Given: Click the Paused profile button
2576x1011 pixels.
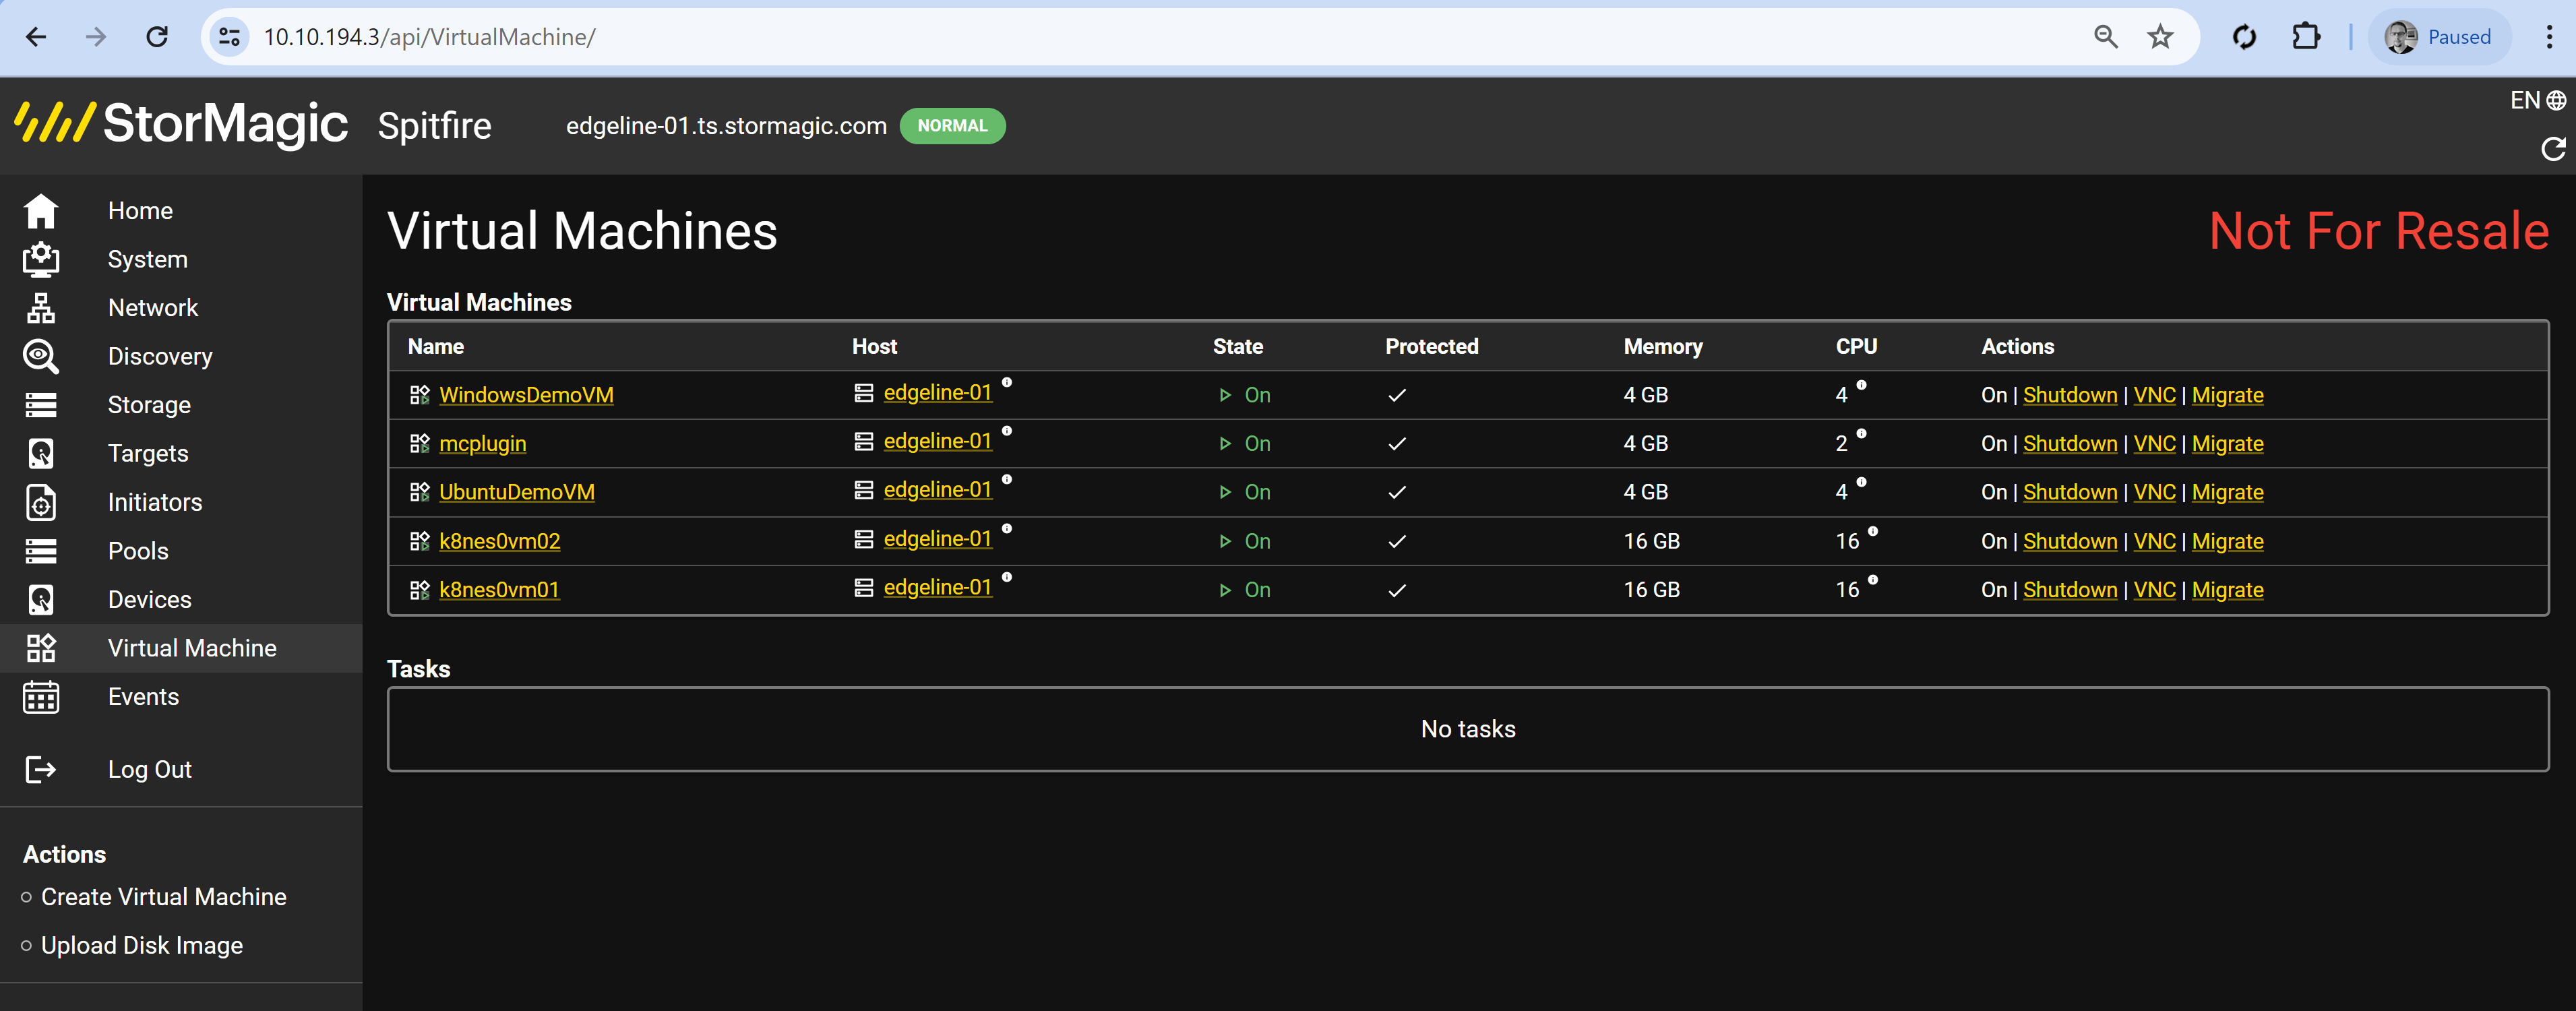Looking at the screenshot, I should pyautogui.click(x=2439, y=37).
